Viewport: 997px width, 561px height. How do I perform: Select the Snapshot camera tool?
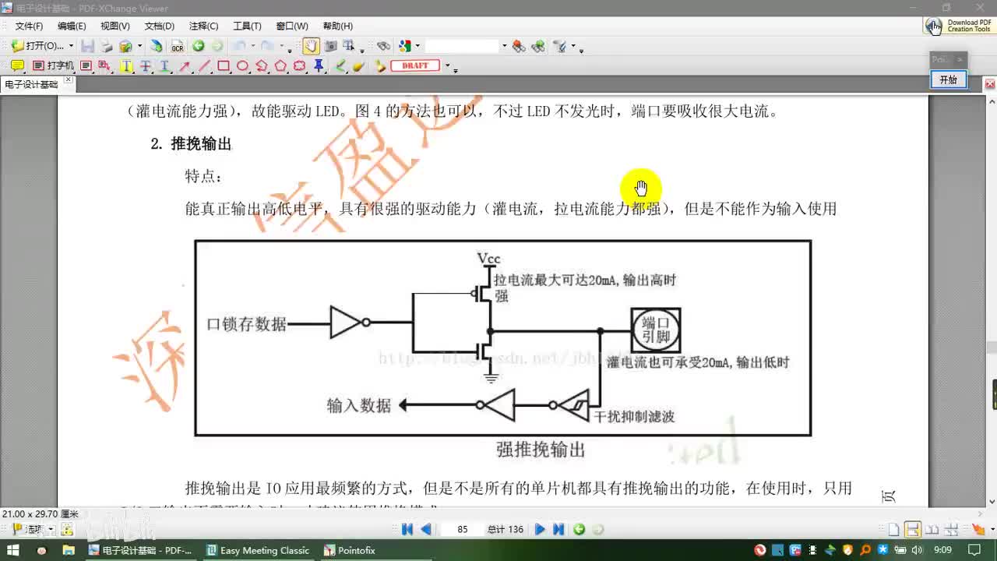[x=330, y=46]
